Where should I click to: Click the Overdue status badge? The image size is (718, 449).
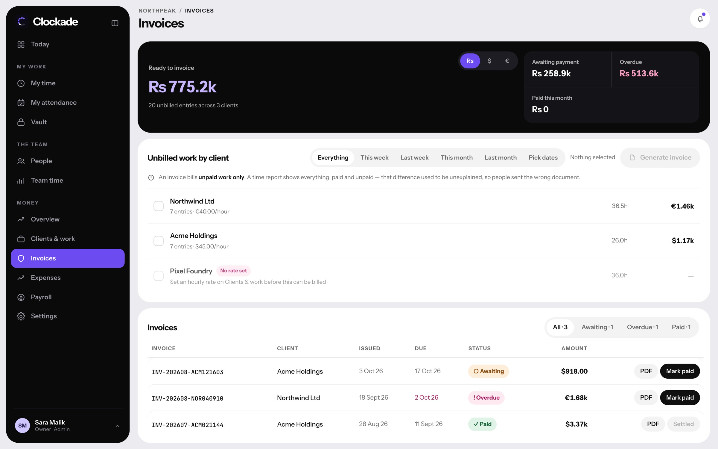pyautogui.click(x=486, y=398)
